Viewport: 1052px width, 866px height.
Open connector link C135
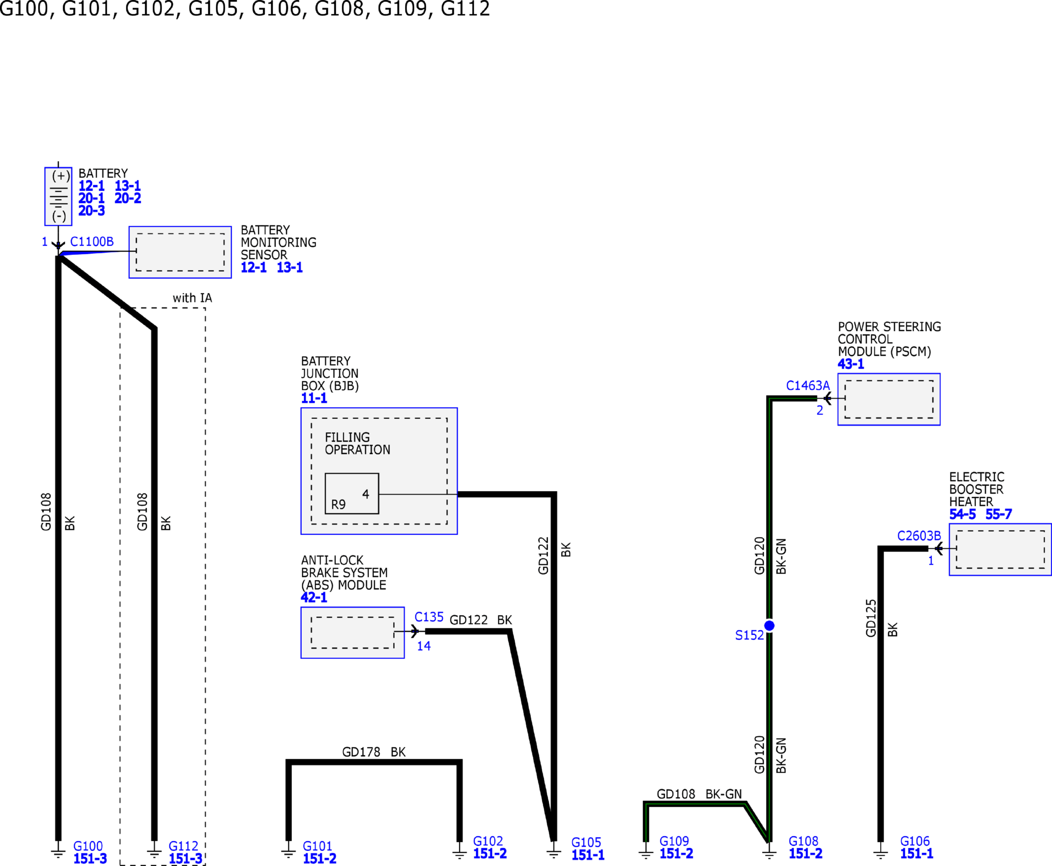point(429,617)
